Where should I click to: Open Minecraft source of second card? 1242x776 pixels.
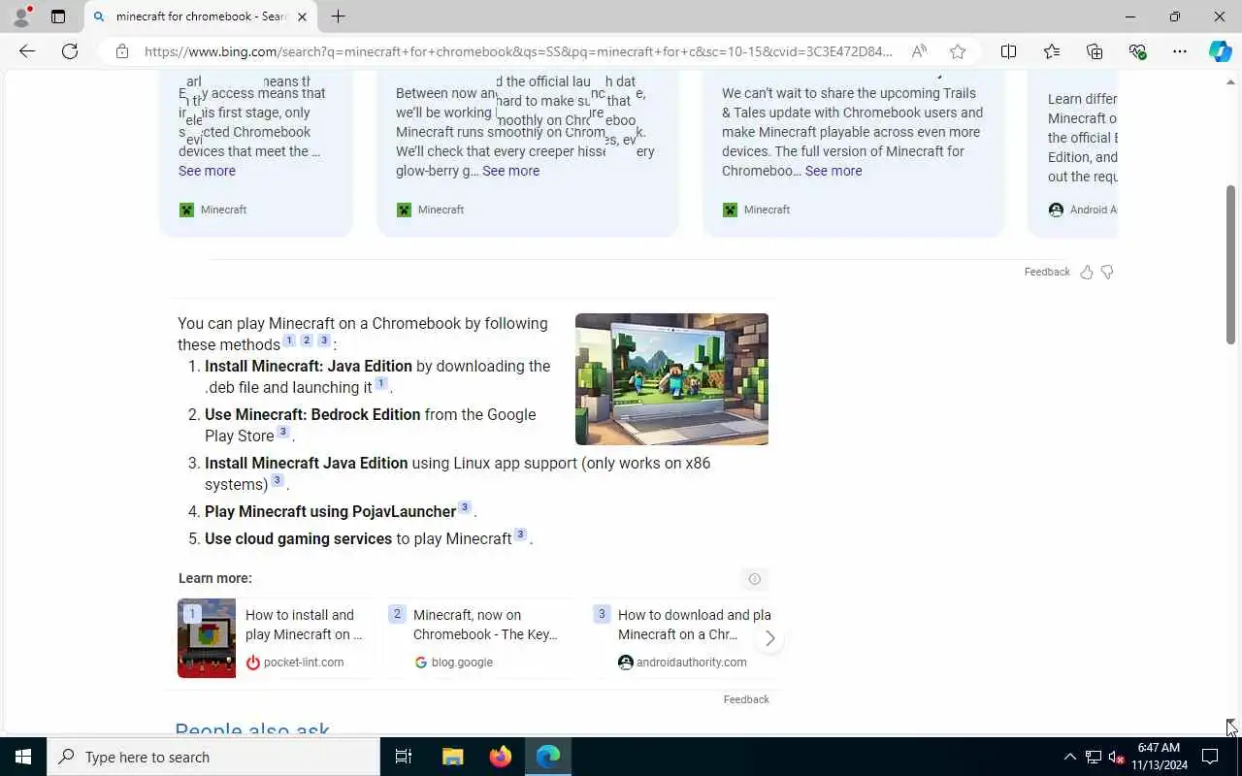pyautogui.click(x=430, y=210)
